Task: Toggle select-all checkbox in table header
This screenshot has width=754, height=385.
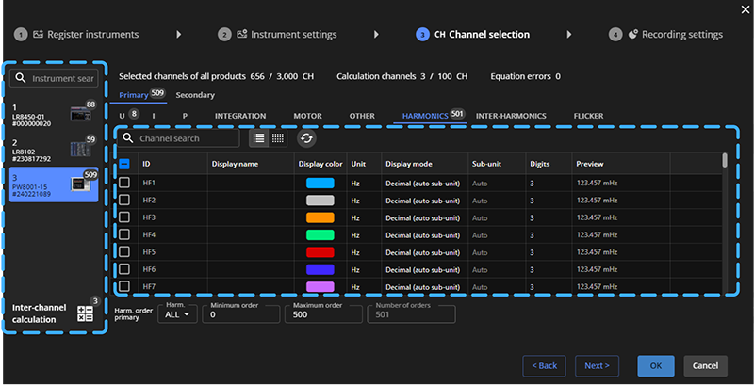Action: (x=124, y=164)
